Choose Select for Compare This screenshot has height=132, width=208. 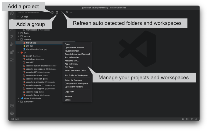(77, 80)
